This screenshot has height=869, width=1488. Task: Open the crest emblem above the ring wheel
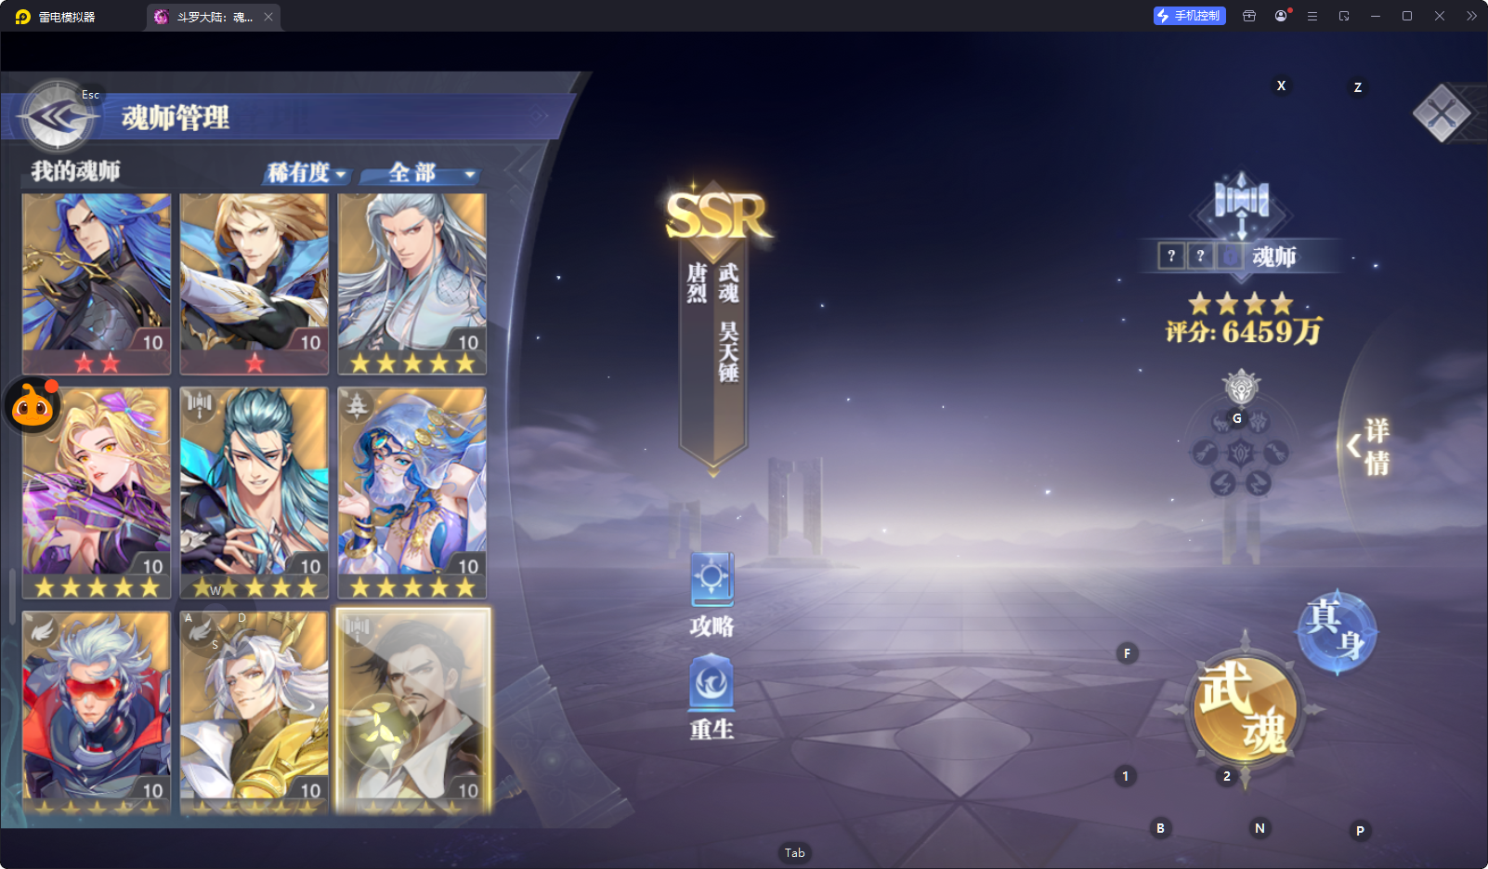coord(1241,387)
